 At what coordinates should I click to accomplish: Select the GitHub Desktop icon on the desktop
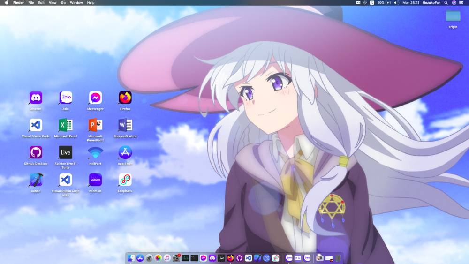[x=36, y=152]
